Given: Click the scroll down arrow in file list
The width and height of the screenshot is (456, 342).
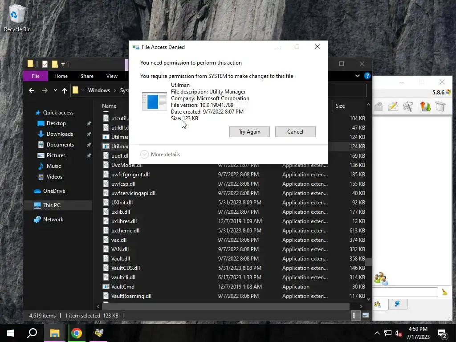Looking at the screenshot, I should point(369,299).
